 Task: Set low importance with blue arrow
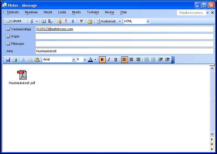(73, 21)
